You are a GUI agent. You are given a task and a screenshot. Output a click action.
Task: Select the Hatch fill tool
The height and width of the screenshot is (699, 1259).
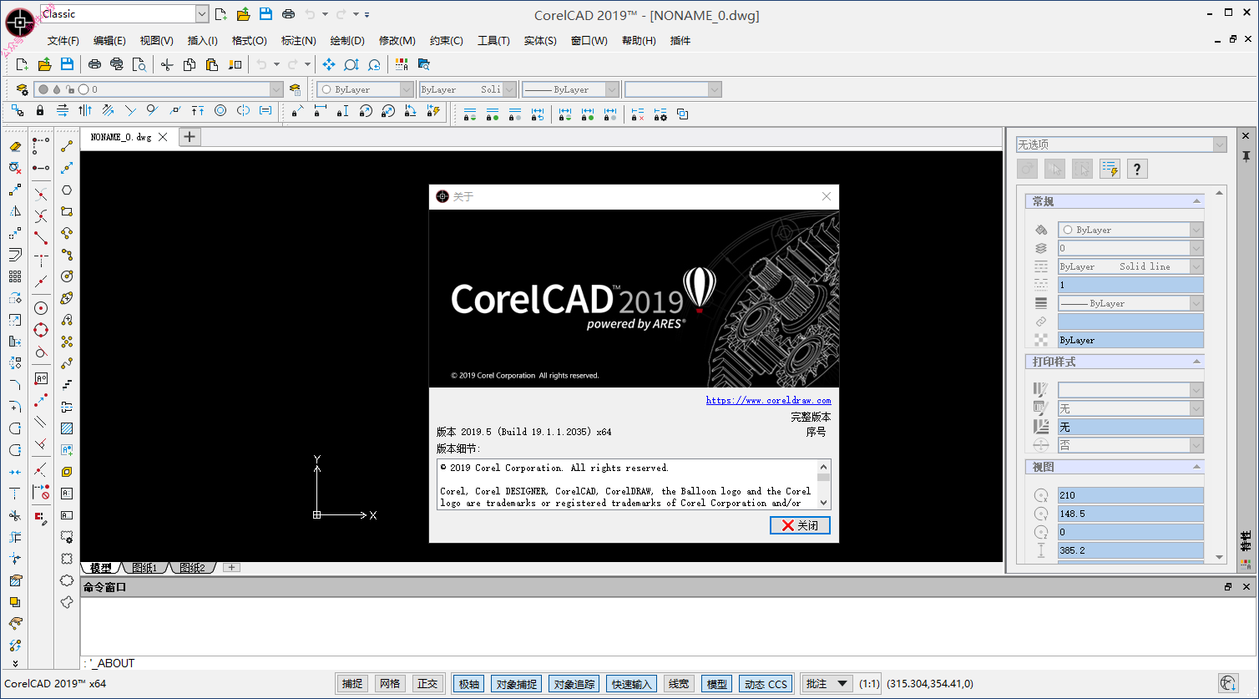tap(67, 428)
